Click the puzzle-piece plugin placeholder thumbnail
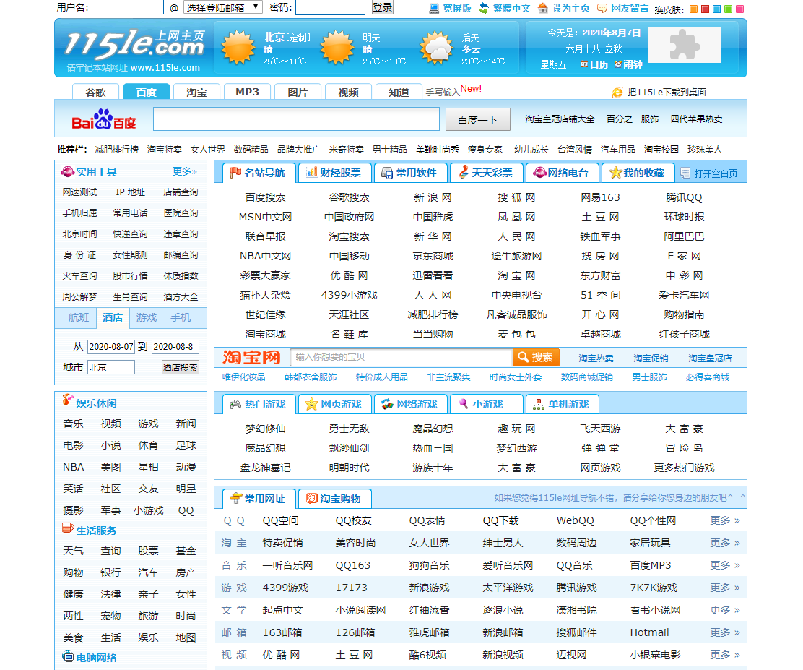Viewport: 803px width, 670px height. (x=684, y=45)
